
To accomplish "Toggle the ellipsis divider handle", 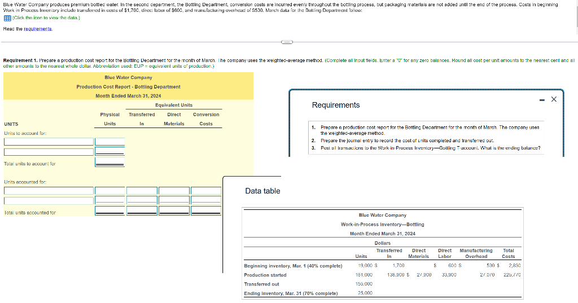I will (x=287, y=42).
